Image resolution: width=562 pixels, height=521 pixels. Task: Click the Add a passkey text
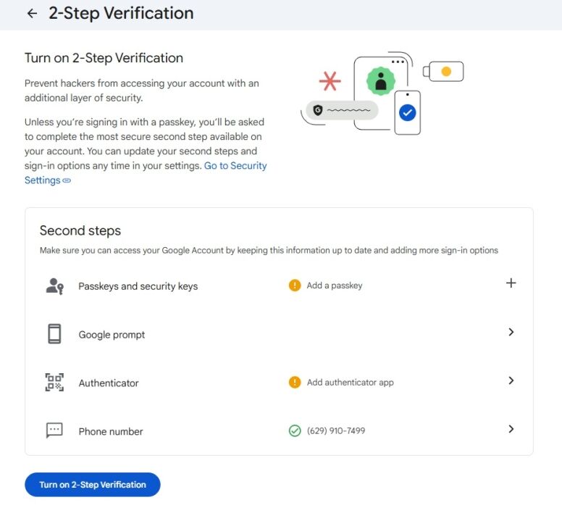click(x=334, y=285)
